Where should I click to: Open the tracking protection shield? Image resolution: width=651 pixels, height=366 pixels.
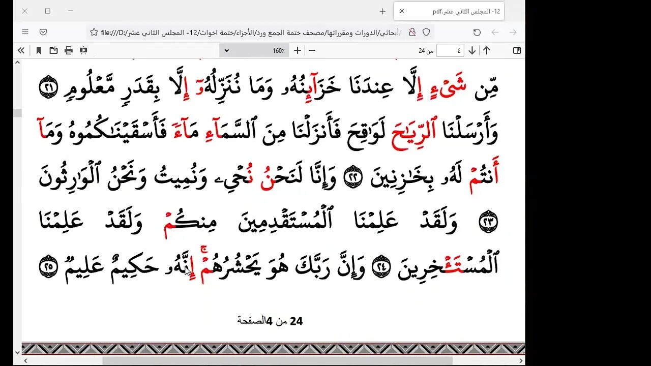426,32
